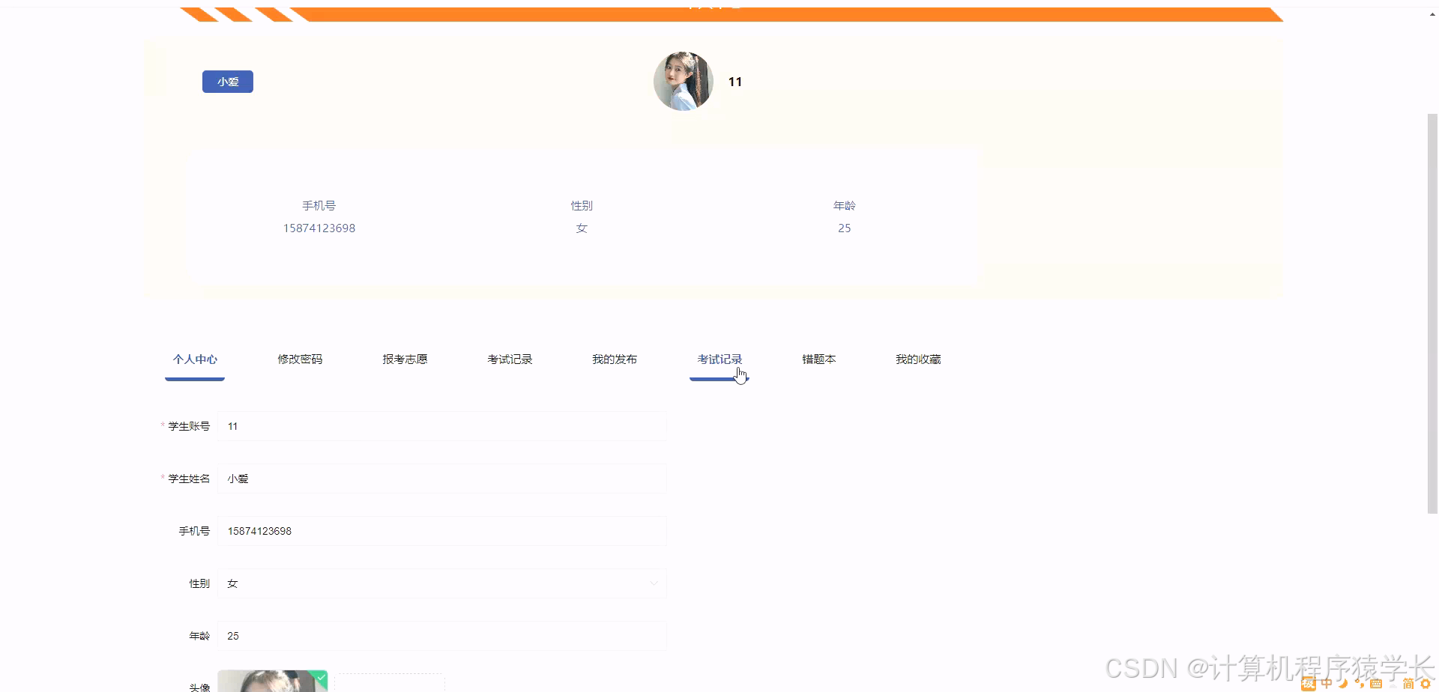Click the dashed avatar upload box
The width and height of the screenshot is (1439, 692).
pyautogui.click(x=390, y=682)
